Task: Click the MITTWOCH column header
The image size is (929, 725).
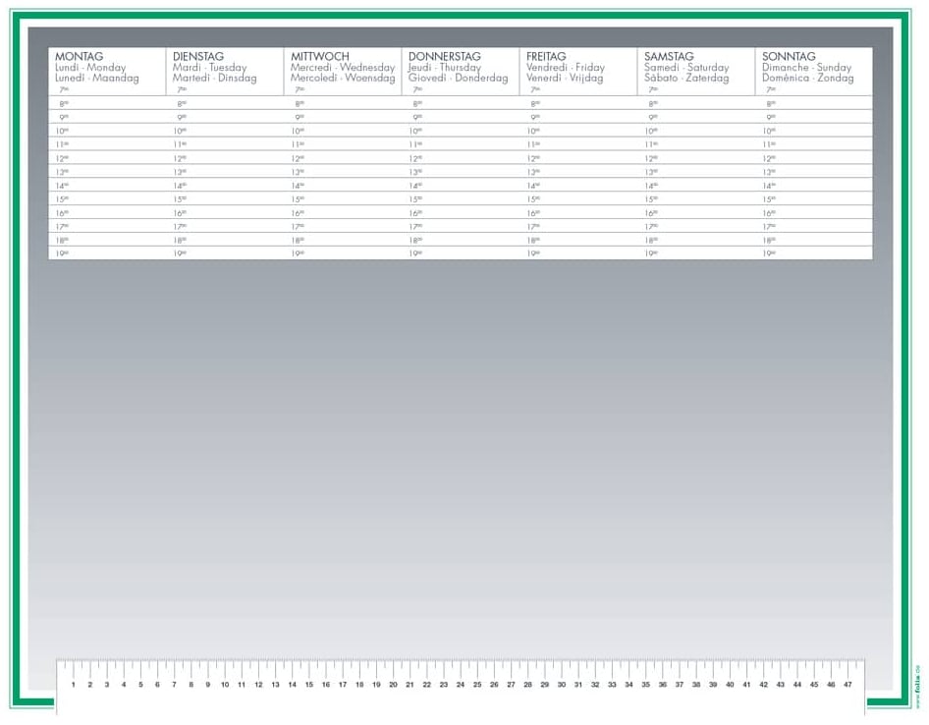Action: click(x=320, y=57)
